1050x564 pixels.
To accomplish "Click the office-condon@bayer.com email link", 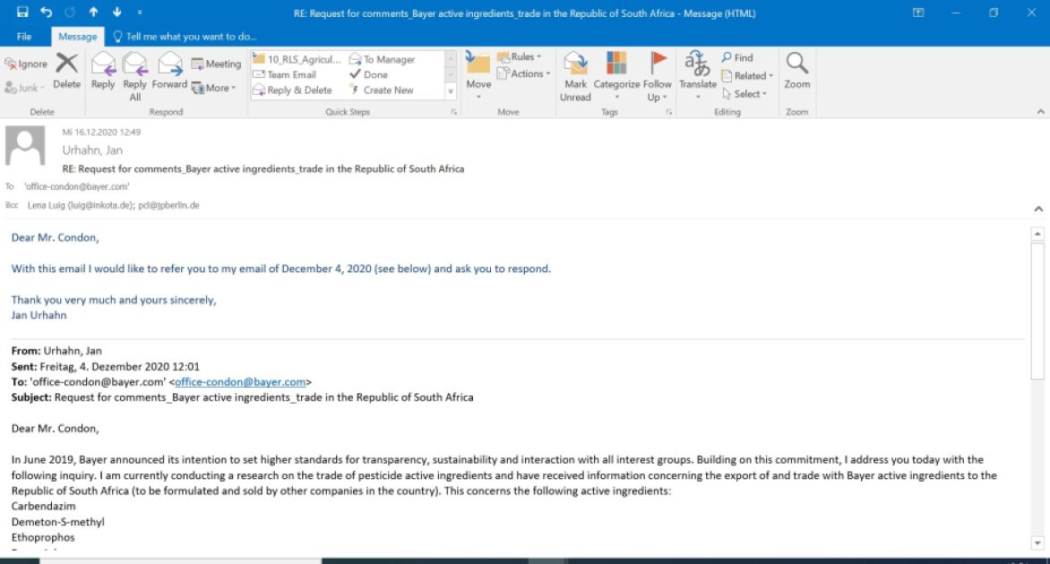I will click(x=240, y=382).
